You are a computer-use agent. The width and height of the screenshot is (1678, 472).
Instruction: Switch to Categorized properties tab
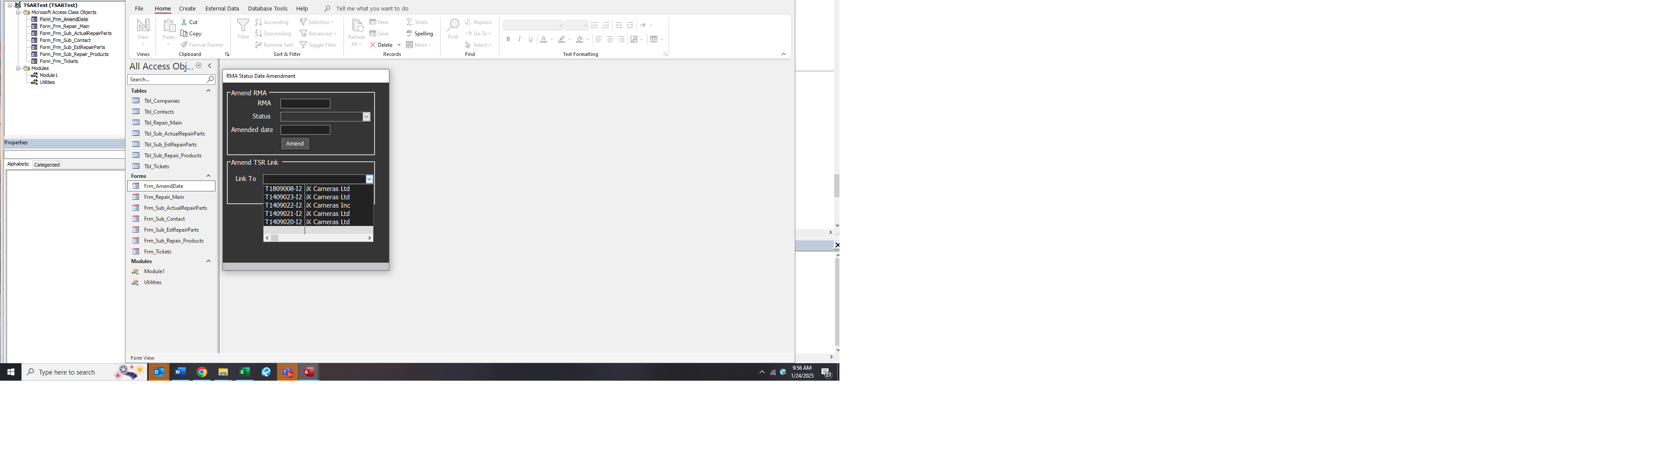47,165
